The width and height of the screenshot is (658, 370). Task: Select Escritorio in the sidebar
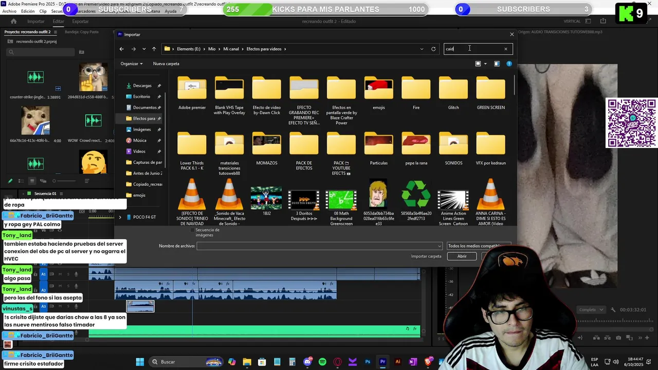point(141,97)
